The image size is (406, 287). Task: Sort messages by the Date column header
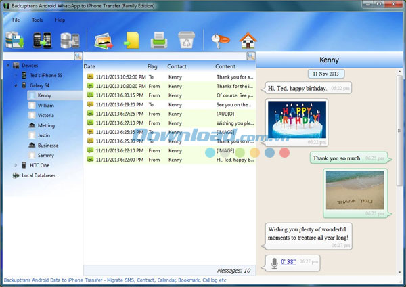pyautogui.click(x=89, y=66)
